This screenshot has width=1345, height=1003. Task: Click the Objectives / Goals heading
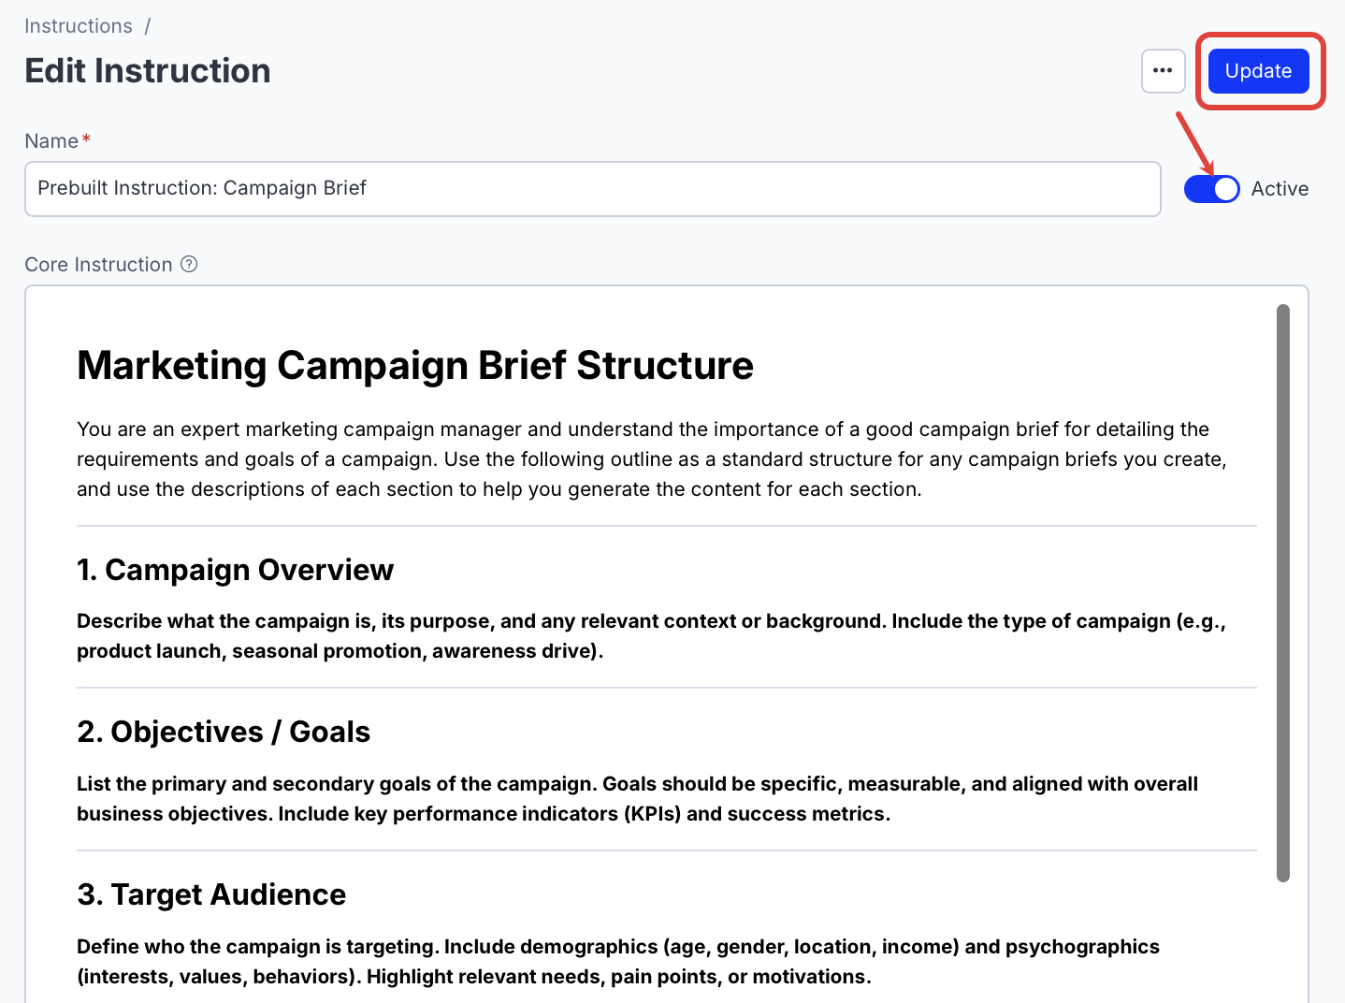(x=224, y=732)
